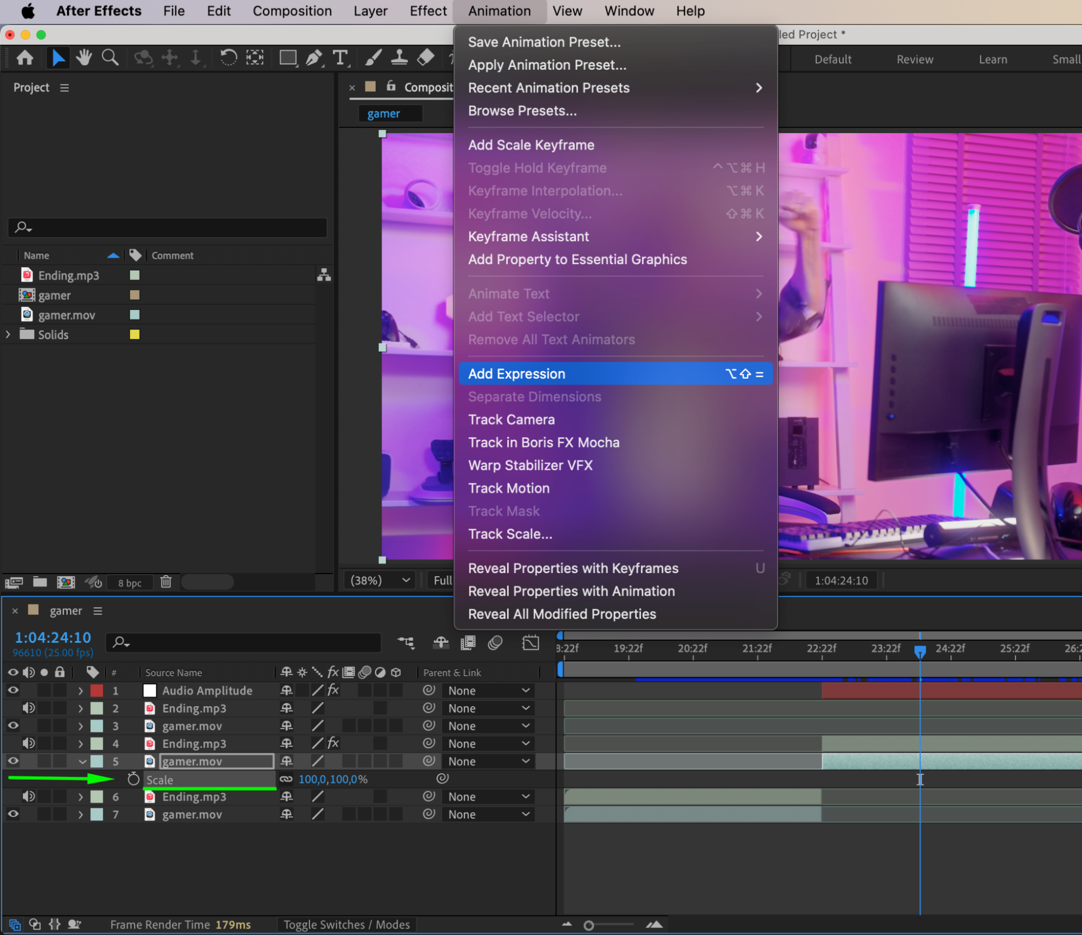
Task: Hide layer 7 gamer.mov video
Action: 13,814
